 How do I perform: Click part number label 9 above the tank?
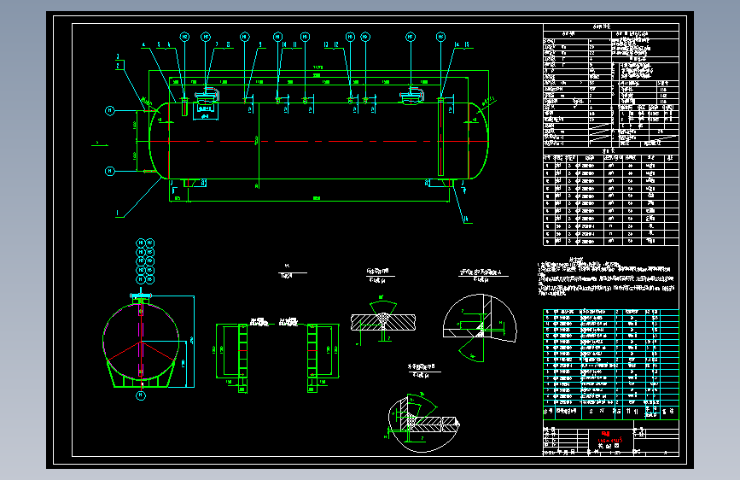260,44
